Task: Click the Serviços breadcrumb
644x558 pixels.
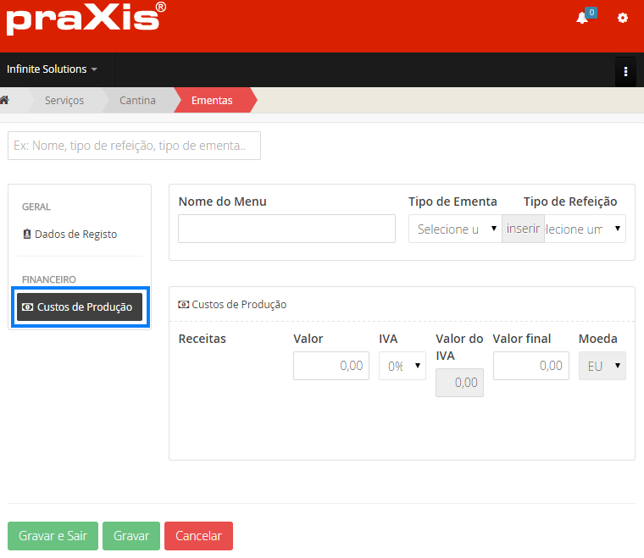Action: 64,100
